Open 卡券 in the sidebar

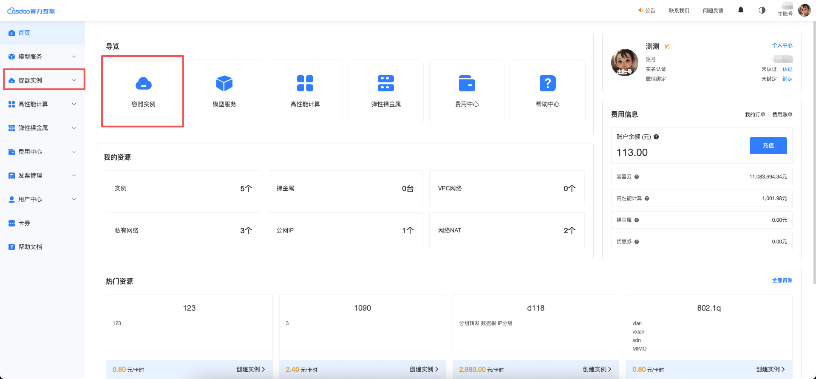click(x=42, y=223)
